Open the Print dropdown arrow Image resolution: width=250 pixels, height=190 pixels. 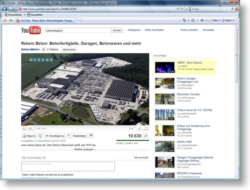206,20
